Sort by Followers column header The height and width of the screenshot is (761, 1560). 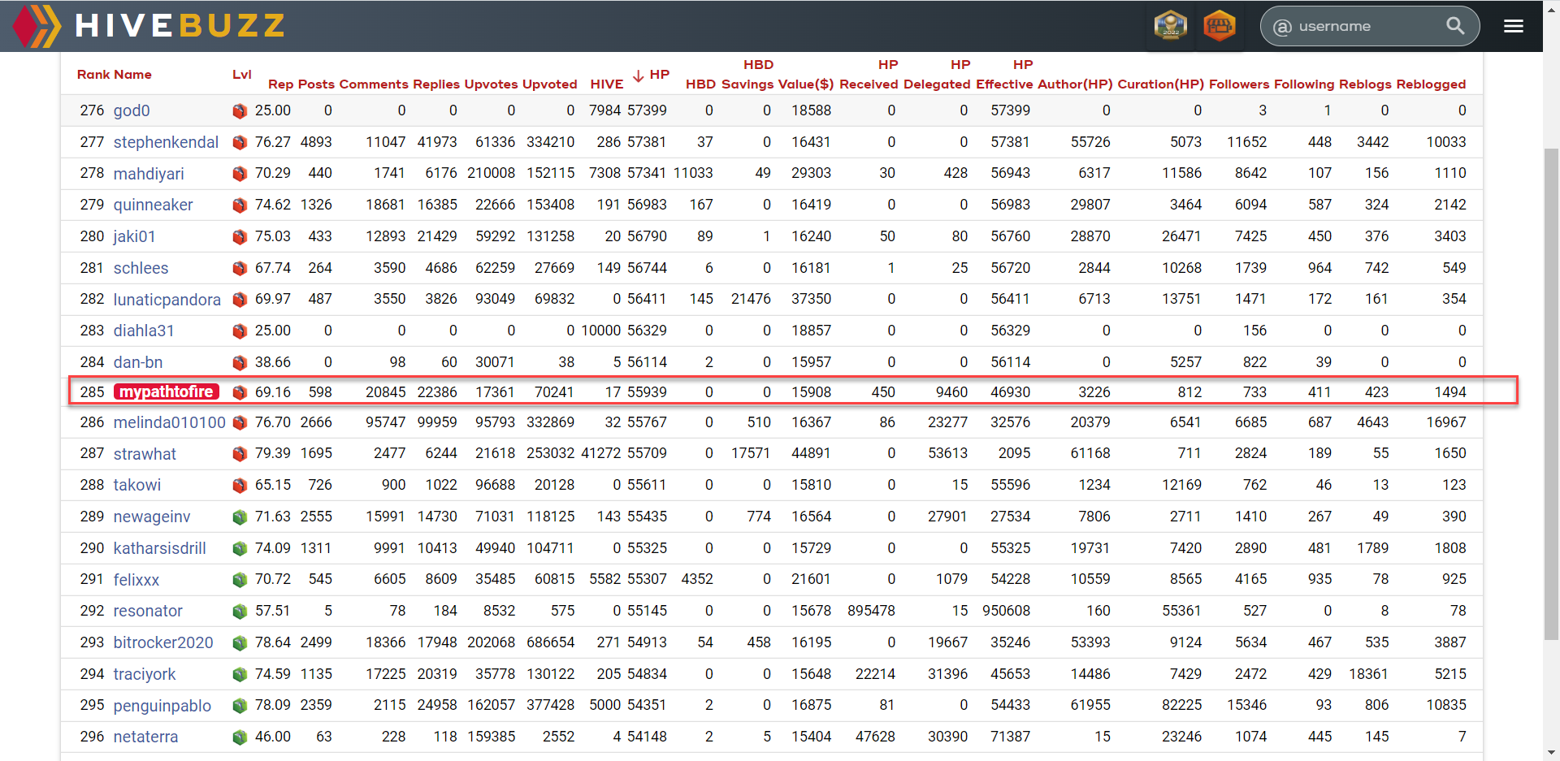(x=1239, y=84)
